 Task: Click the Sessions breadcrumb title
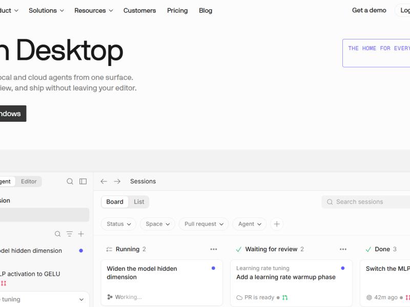tap(143, 182)
